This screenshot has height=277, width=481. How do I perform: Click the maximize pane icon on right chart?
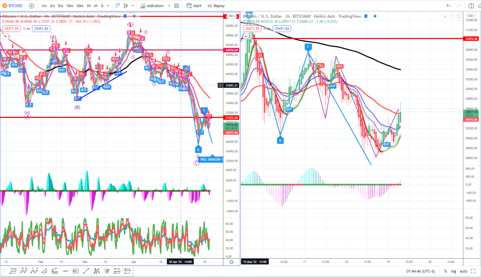click(459, 16)
